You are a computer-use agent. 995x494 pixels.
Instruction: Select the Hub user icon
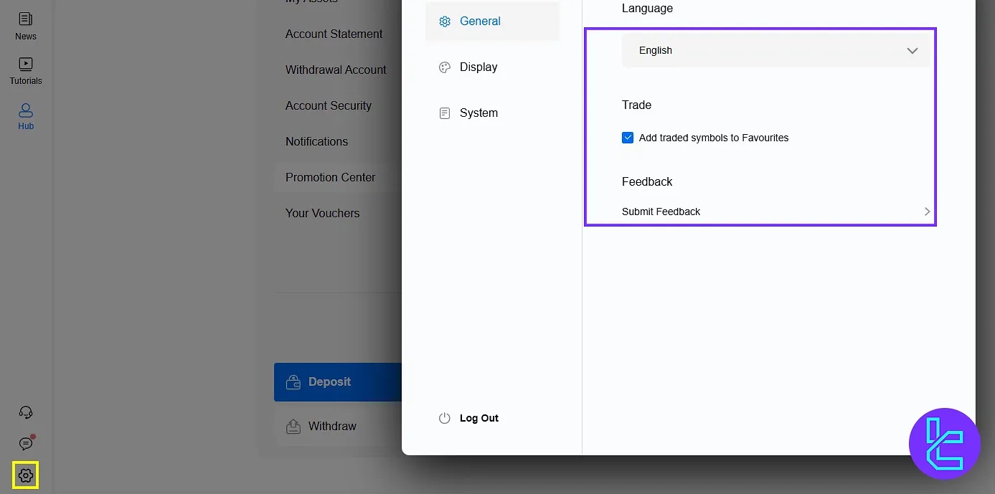[x=26, y=110]
